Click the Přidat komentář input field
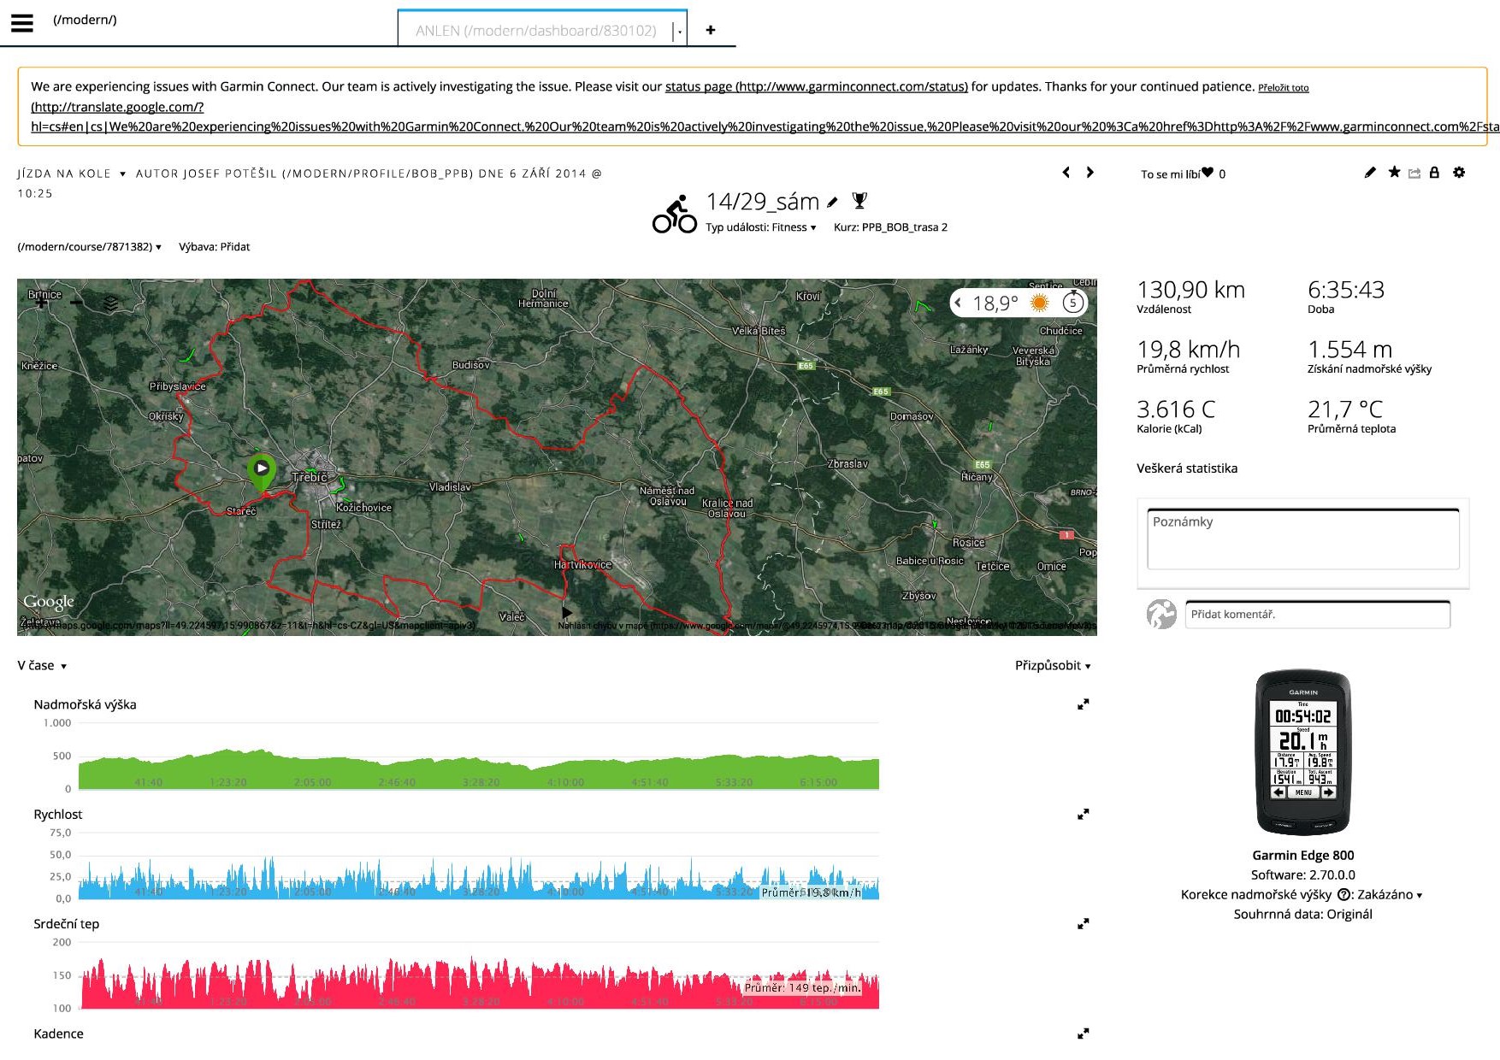This screenshot has height=1060, width=1500. 1316,615
